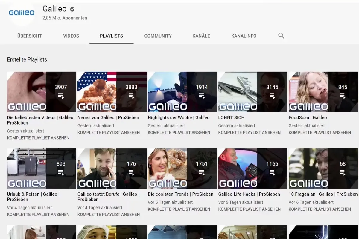Click KOMPLETTE PLAYLIST ANSEHEN under FoodScan
This screenshot has height=239, width=359.
(x=320, y=133)
